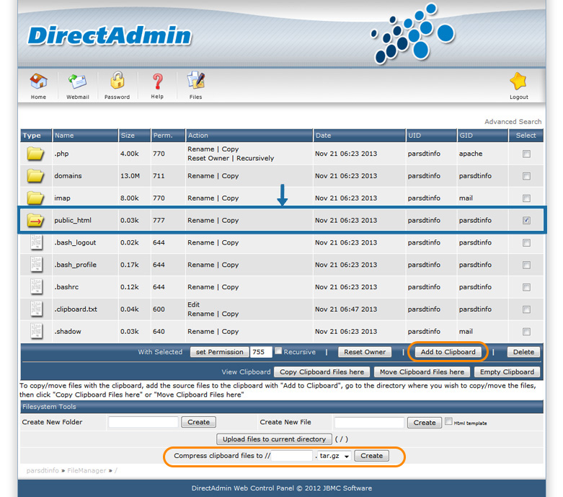Select the .bash_logout checkbox
The height and width of the screenshot is (497, 563).
526,243
